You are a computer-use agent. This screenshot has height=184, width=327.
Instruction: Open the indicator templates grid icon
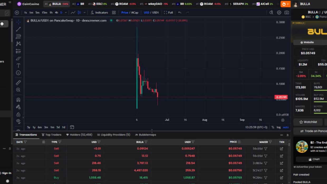[114, 12]
